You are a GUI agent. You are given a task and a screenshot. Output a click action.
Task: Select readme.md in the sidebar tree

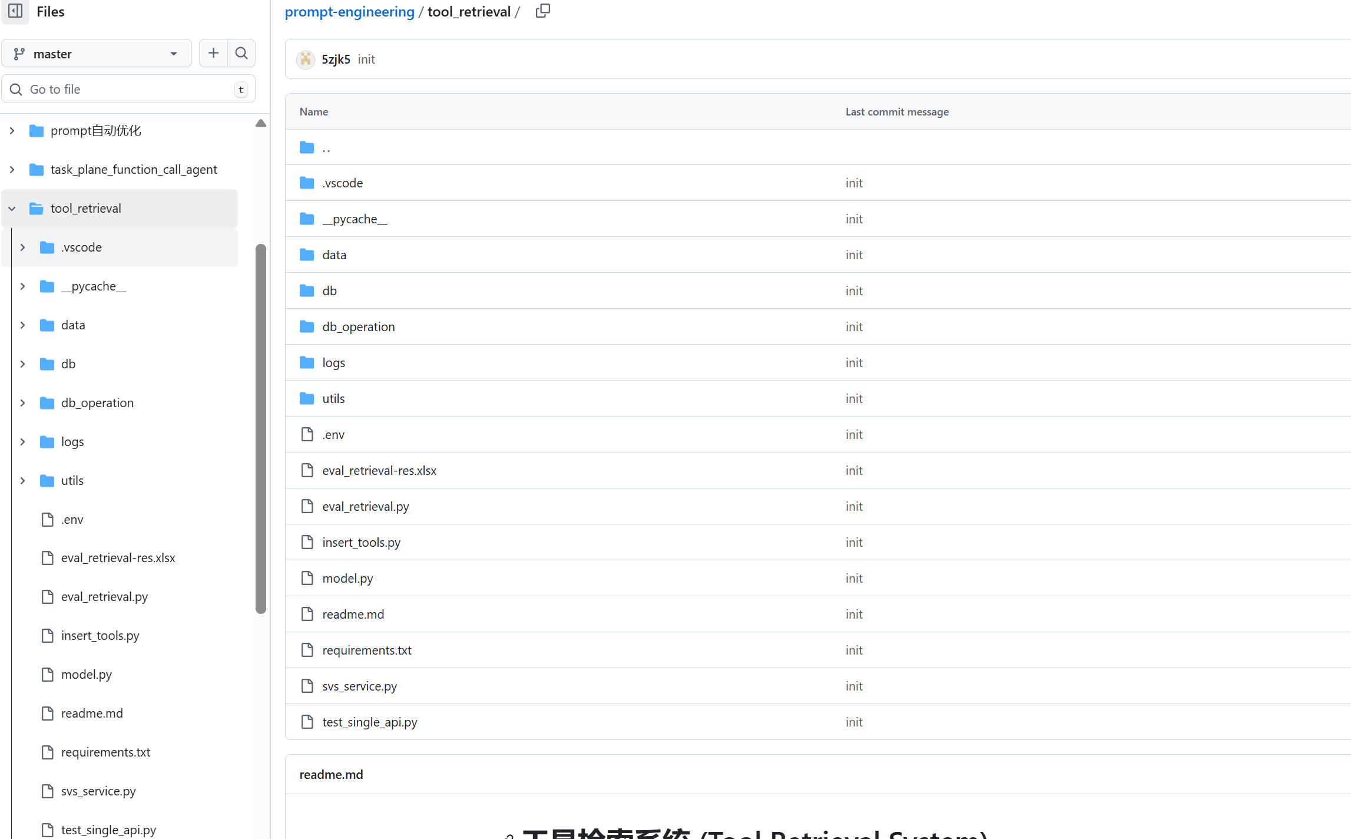(x=92, y=713)
